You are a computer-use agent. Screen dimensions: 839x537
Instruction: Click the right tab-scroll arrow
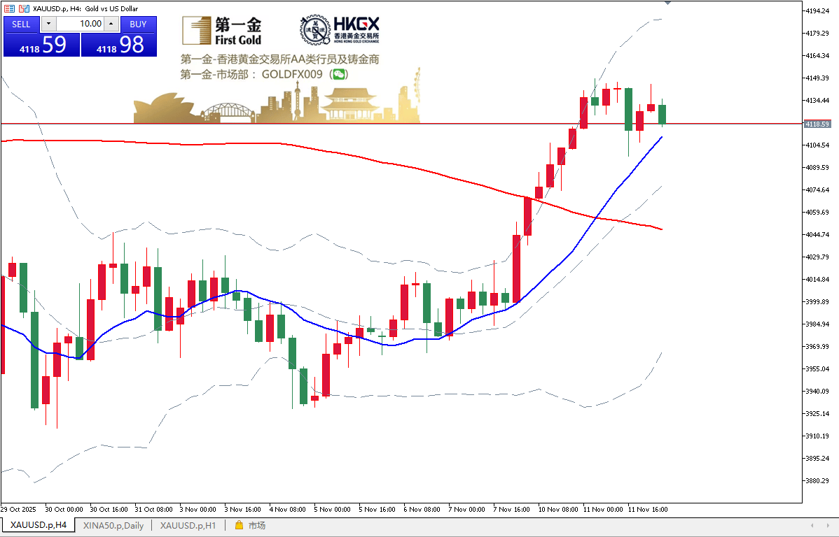pos(828,526)
